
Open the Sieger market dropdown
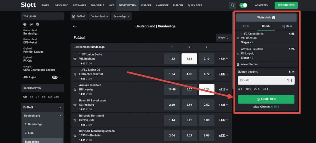(224, 38)
